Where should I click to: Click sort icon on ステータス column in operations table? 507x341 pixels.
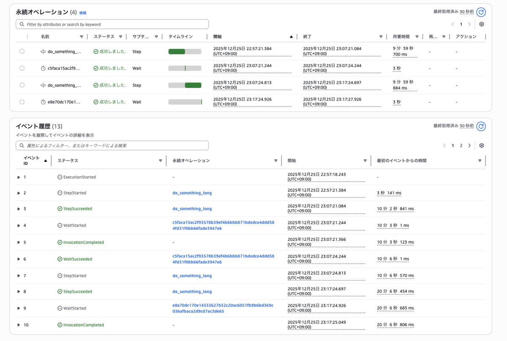coord(120,37)
